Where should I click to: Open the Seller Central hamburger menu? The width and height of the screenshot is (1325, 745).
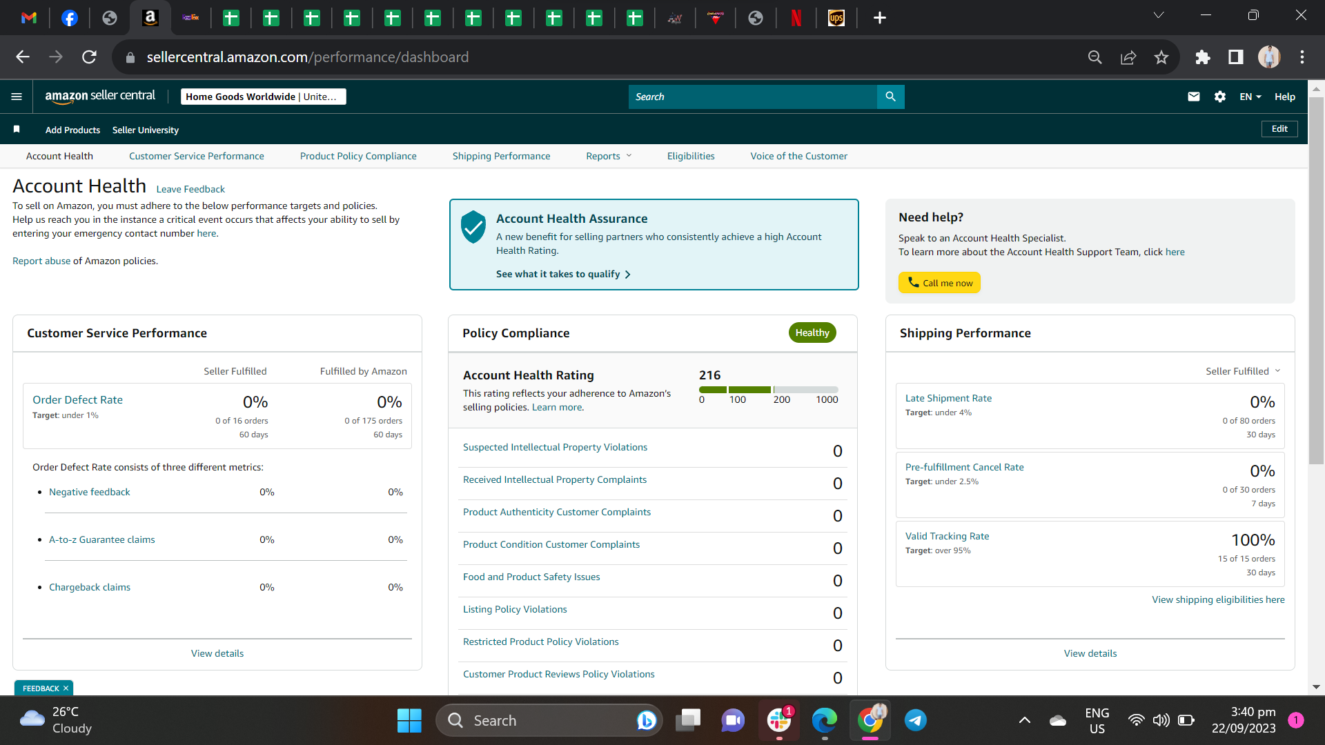[x=17, y=97]
